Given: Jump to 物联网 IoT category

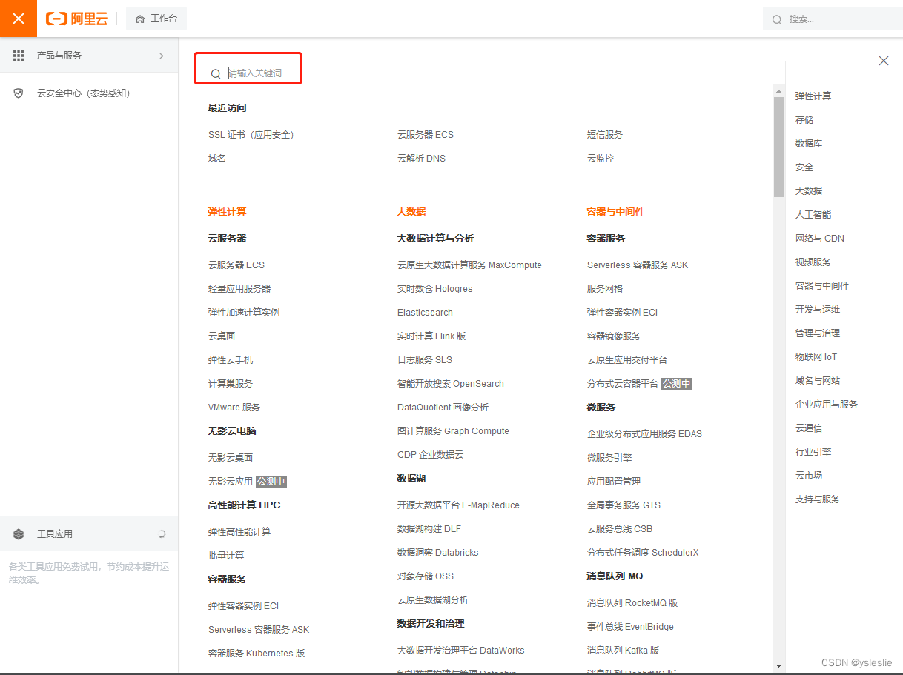Looking at the screenshot, I should 816,357.
